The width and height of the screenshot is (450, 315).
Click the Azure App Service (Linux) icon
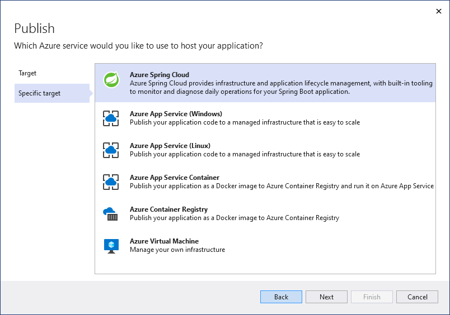click(x=111, y=150)
